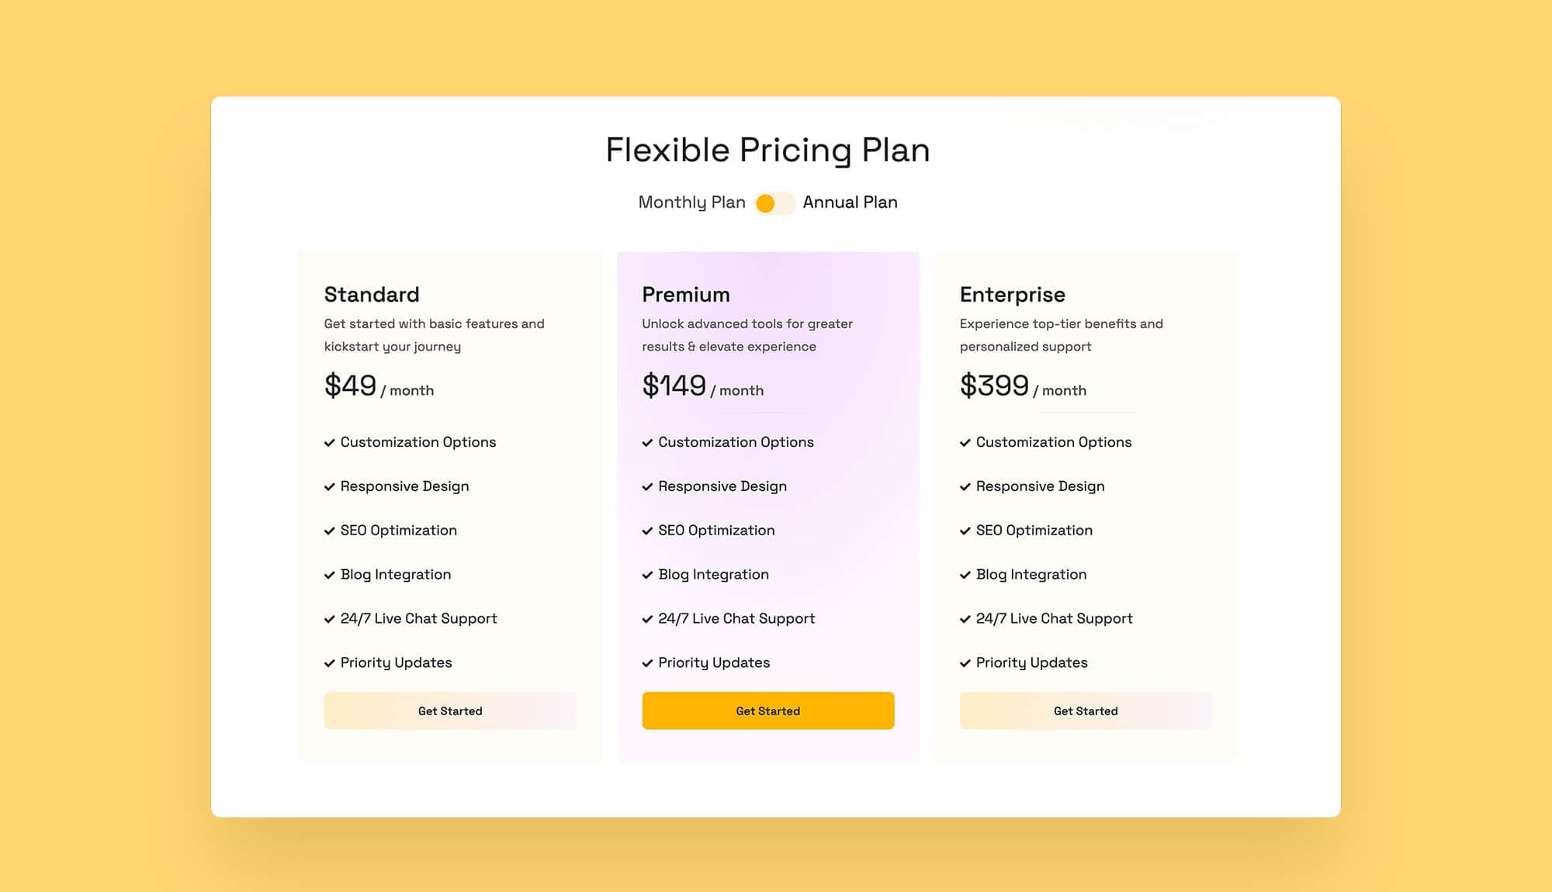Click the Standard plan heading
Viewport: 1552px width, 892px height.
point(371,294)
